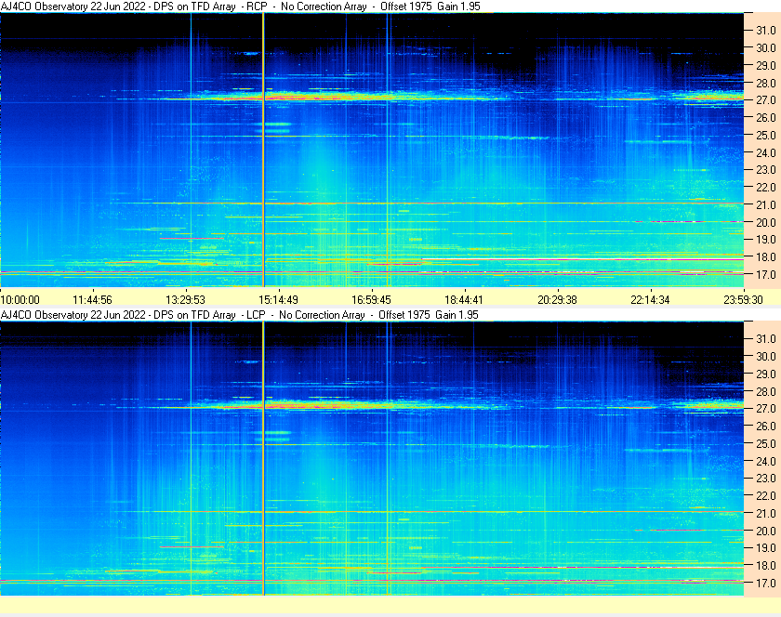The width and height of the screenshot is (781, 617).
Task: Click the 19.0 frequency label on RCP plot
Action: pyautogui.click(x=766, y=240)
